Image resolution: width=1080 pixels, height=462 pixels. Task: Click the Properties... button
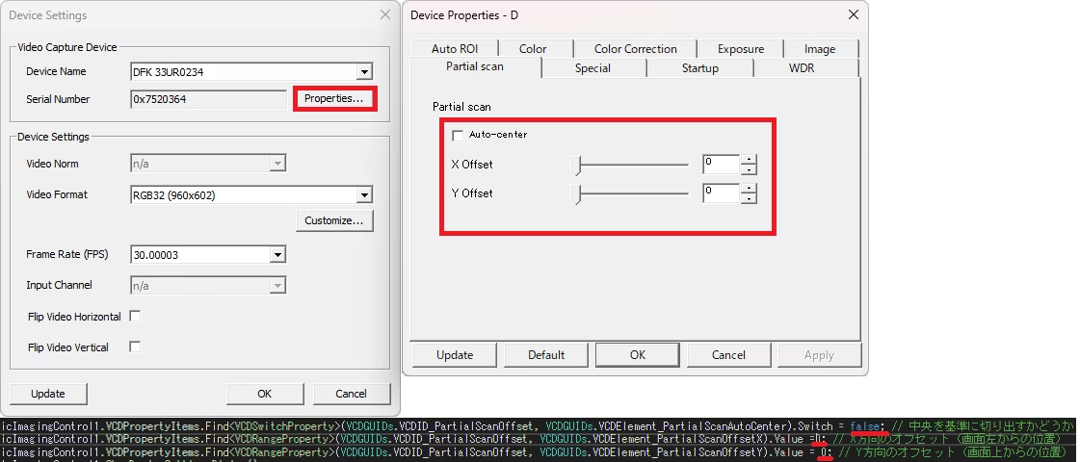[333, 98]
